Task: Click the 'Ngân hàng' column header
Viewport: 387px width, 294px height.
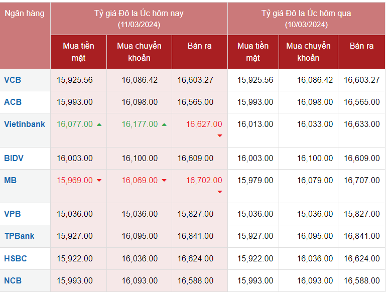Action: 25,14
